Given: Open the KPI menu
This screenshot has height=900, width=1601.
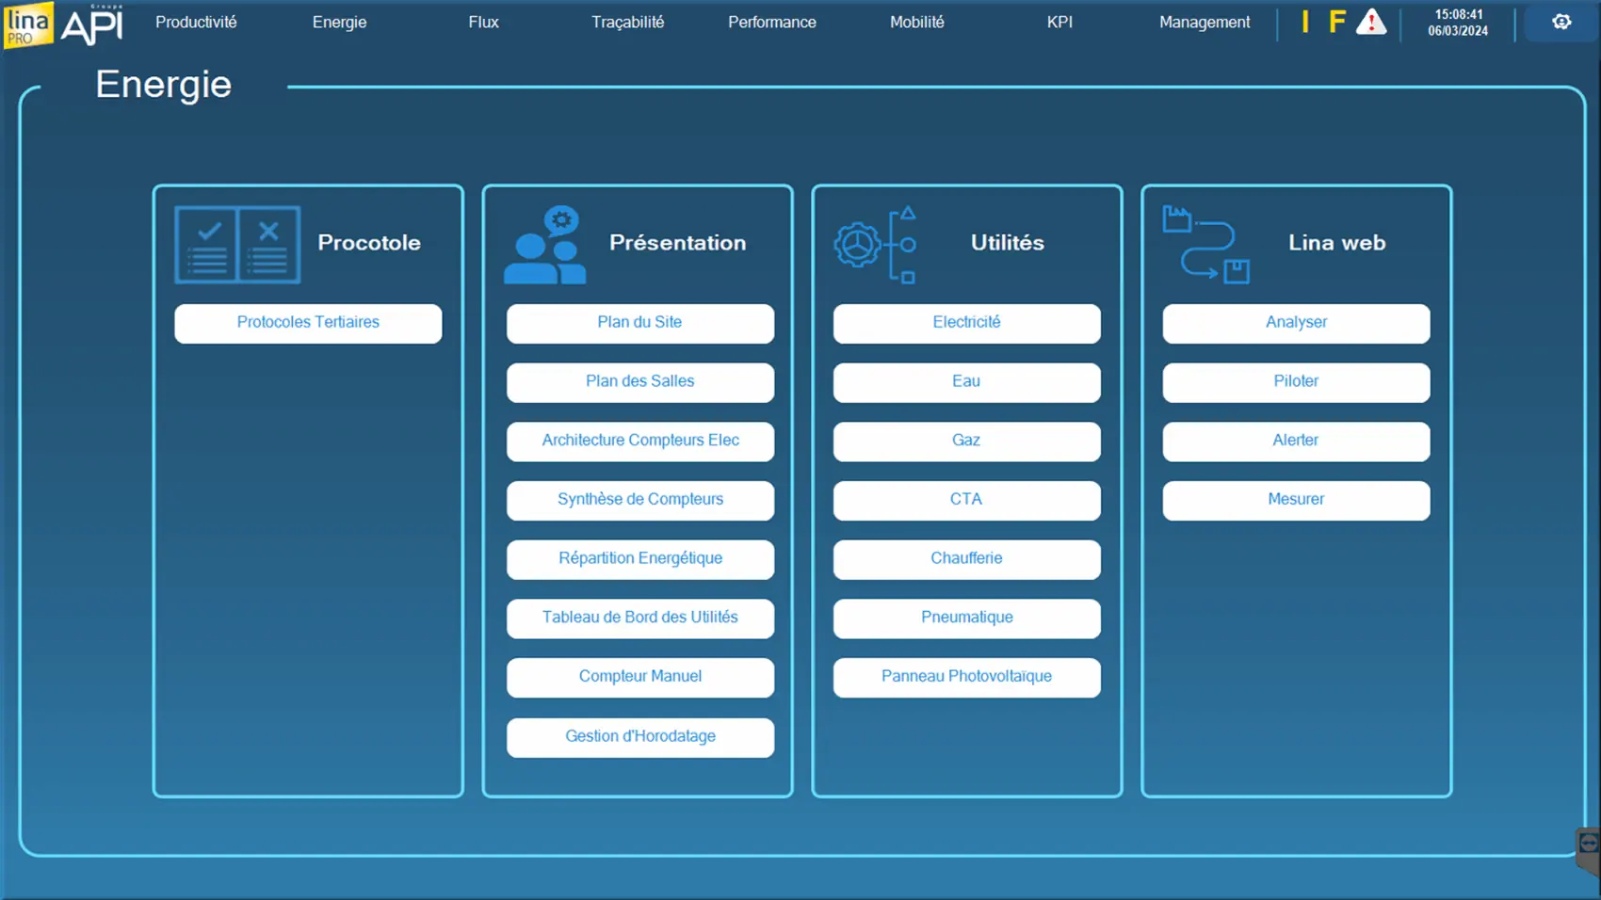Looking at the screenshot, I should click(1059, 22).
